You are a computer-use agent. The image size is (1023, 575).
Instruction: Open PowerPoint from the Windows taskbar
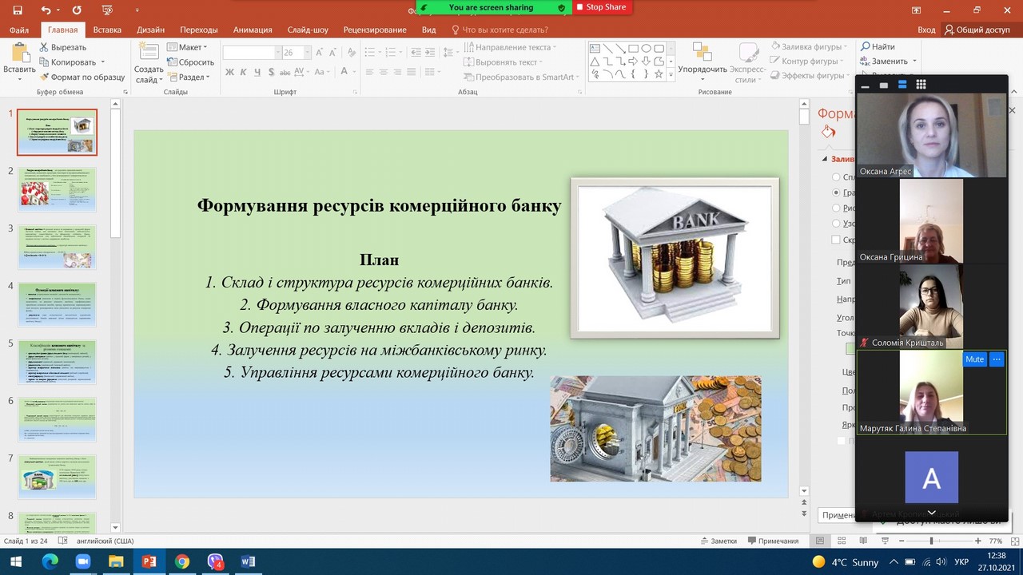148,561
